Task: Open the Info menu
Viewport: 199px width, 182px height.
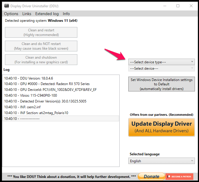Action: coord(66,14)
